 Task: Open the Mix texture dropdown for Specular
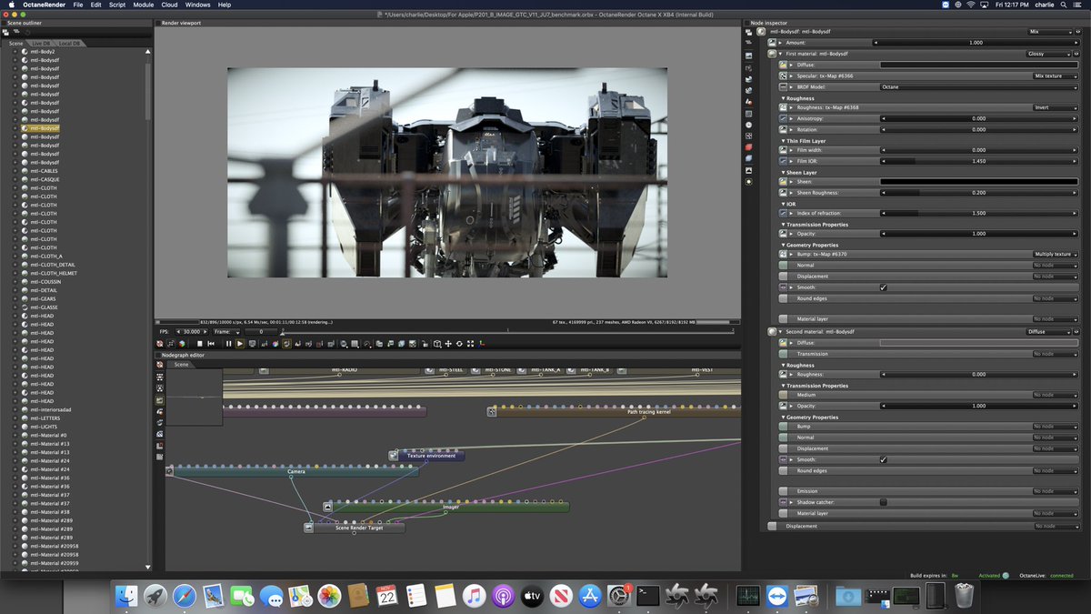pos(1055,76)
